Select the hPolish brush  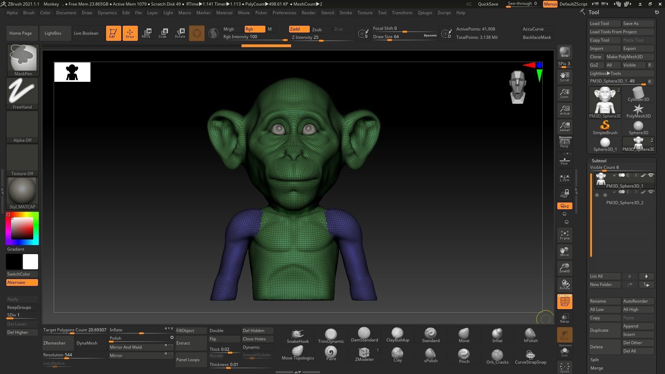(531, 336)
